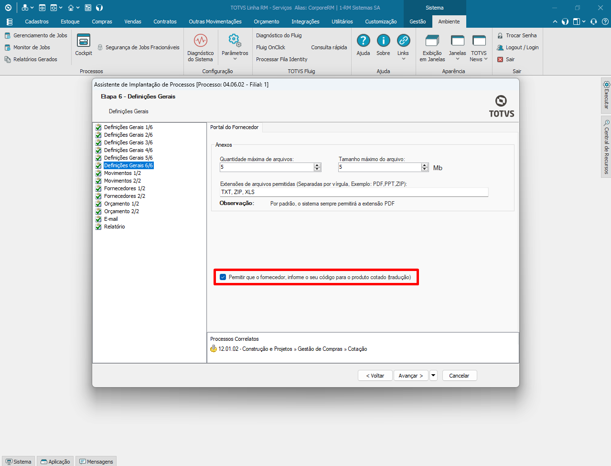Click the allowed file extensions field
Screen dimensions: 611x466
click(354, 192)
